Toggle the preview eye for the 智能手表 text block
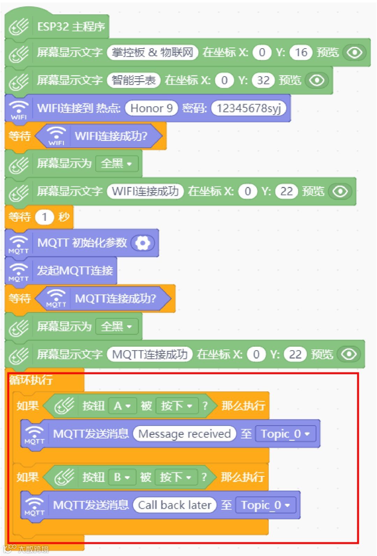377x556 pixels. tap(317, 80)
